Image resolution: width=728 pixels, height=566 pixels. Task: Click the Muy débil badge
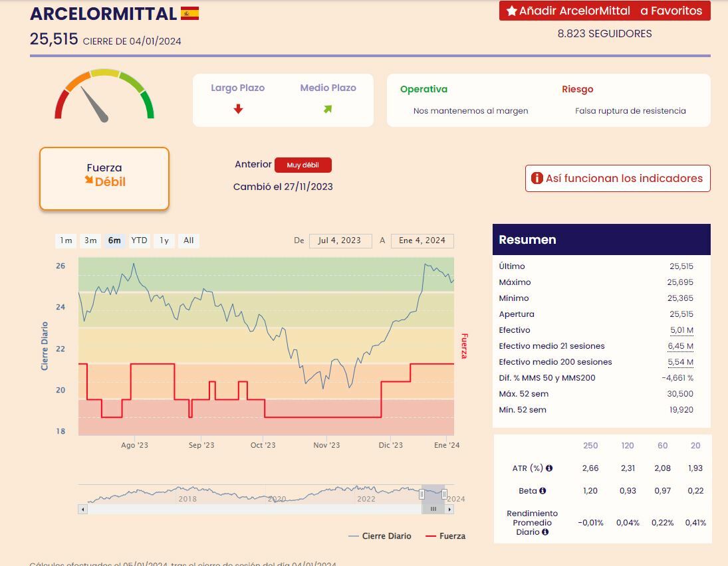point(303,165)
